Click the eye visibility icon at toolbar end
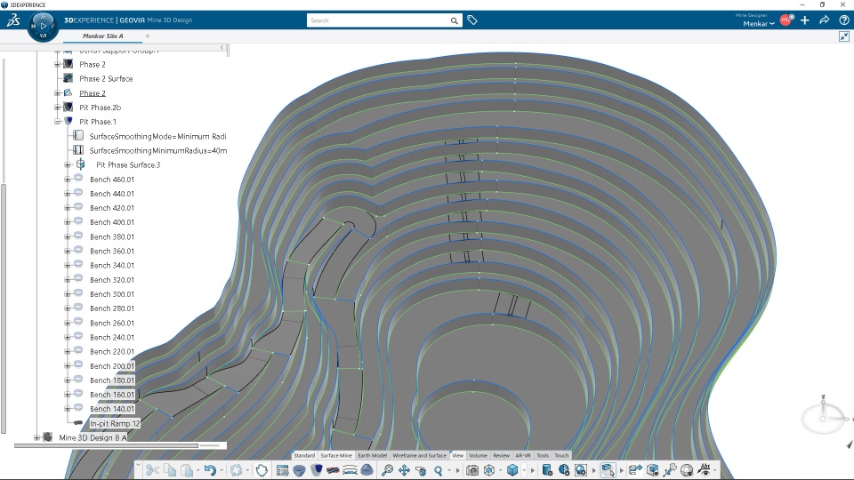This screenshot has height=480, width=854. point(705,470)
